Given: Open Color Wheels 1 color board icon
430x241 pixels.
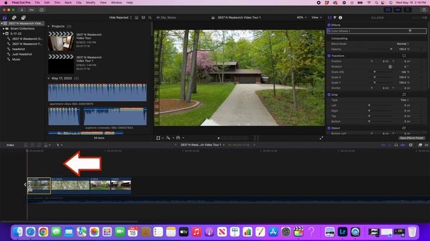Looking at the screenshot, I should (410, 31).
